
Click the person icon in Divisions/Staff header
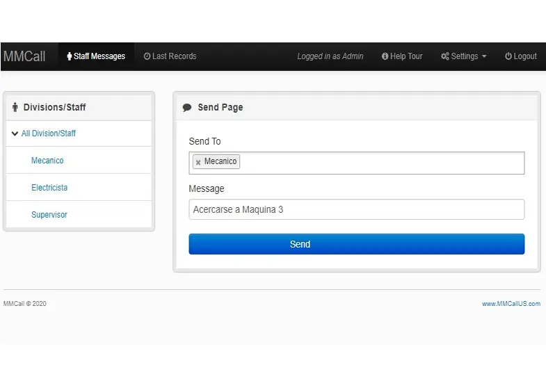[x=15, y=107]
